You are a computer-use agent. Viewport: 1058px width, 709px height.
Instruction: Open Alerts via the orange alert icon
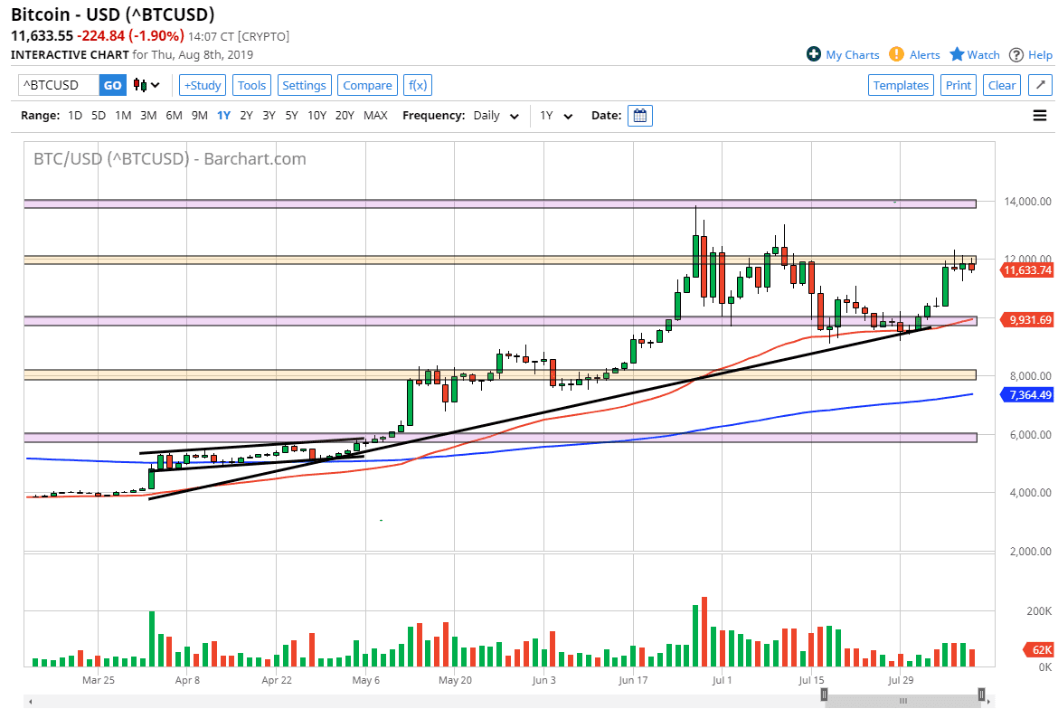[894, 54]
